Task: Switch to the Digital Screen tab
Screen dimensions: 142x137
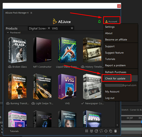Action: coord(38,28)
